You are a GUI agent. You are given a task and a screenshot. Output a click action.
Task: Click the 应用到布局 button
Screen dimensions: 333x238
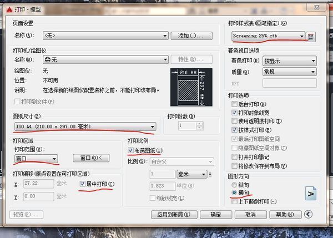pos(174,214)
